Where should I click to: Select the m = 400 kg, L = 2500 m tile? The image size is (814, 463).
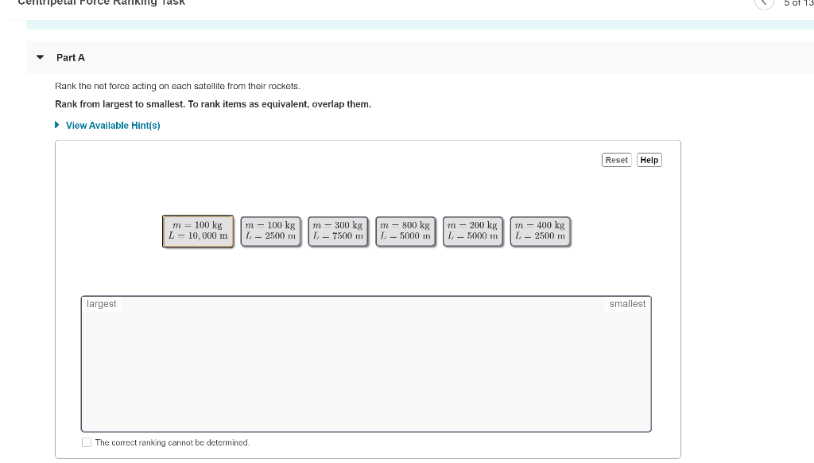[541, 230]
